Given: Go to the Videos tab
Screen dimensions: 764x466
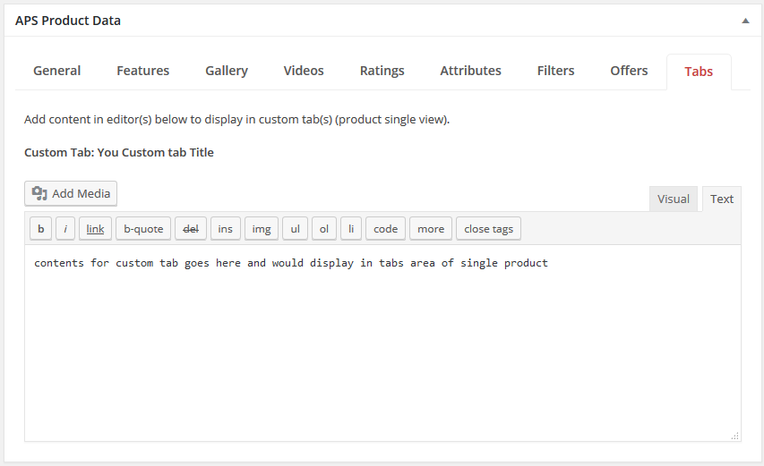Looking at the screenshot, I should (x=304, y=71).
